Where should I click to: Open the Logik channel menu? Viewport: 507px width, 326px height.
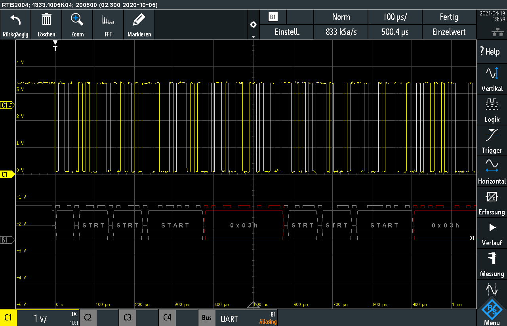[x=492, y=109]
